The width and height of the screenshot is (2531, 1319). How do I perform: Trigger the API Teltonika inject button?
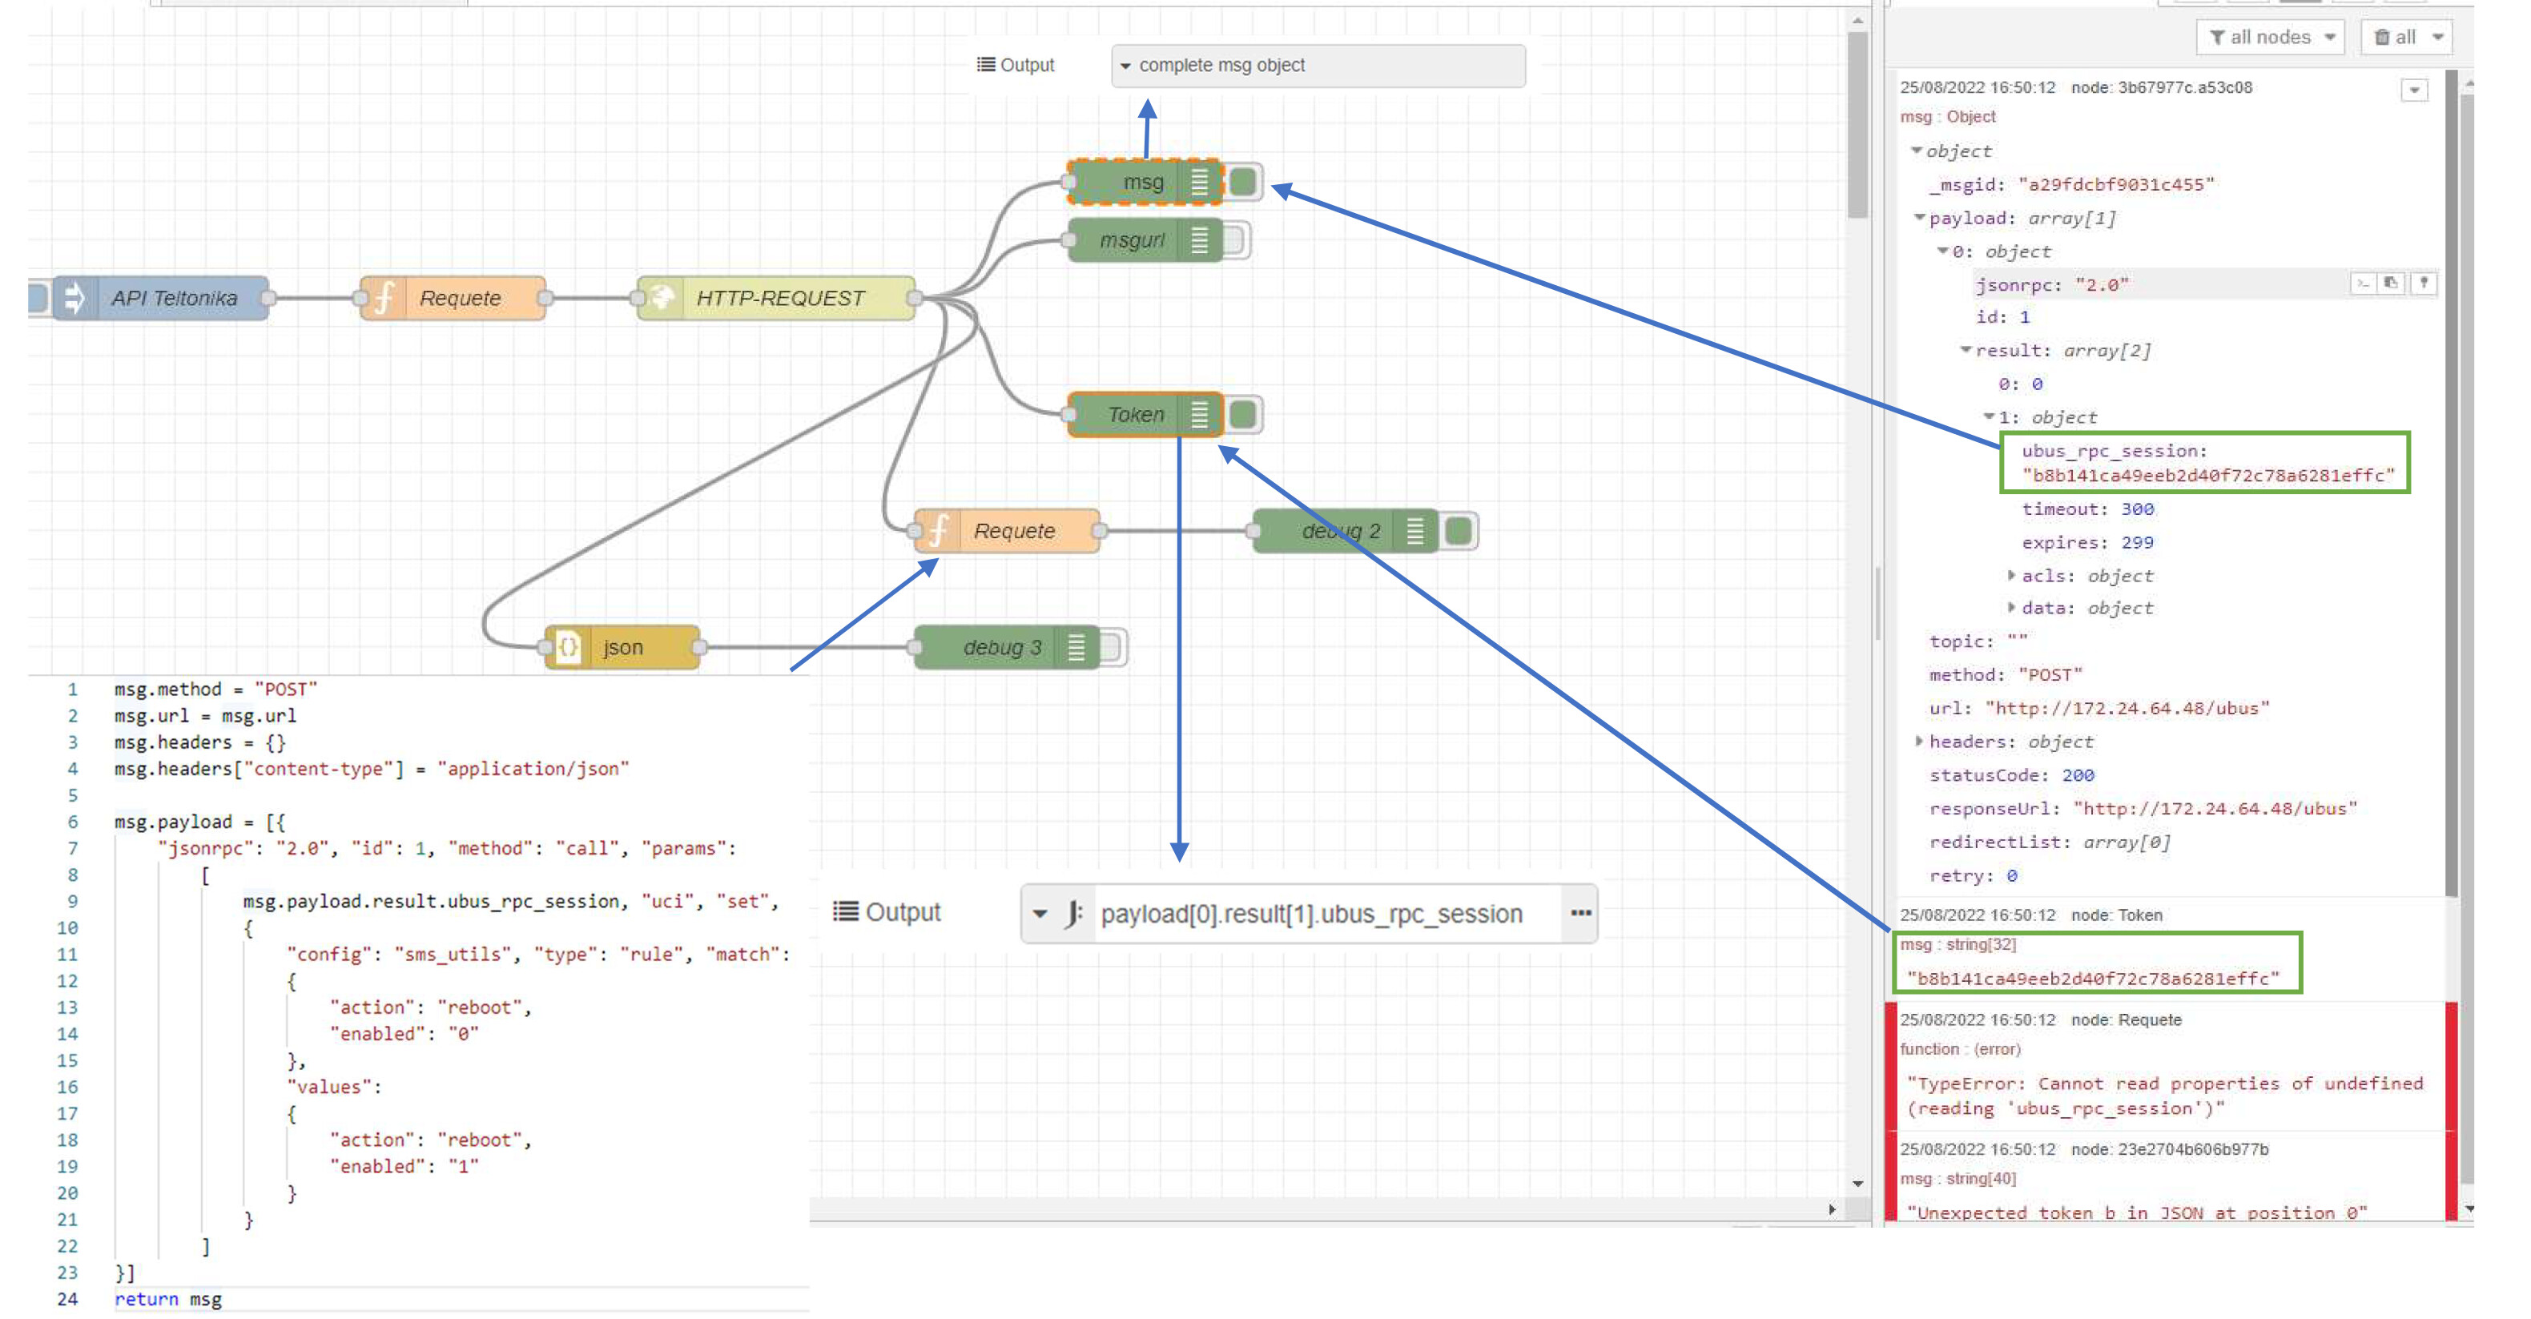pos(38,298)
